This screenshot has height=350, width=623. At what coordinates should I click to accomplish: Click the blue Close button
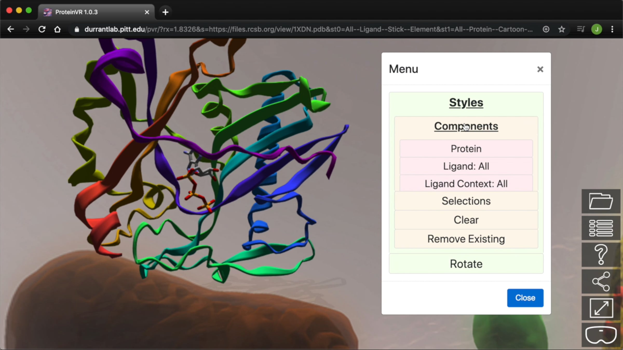click(x=525, y=298)
